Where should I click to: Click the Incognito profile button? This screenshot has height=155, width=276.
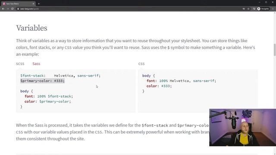point(263,9)
